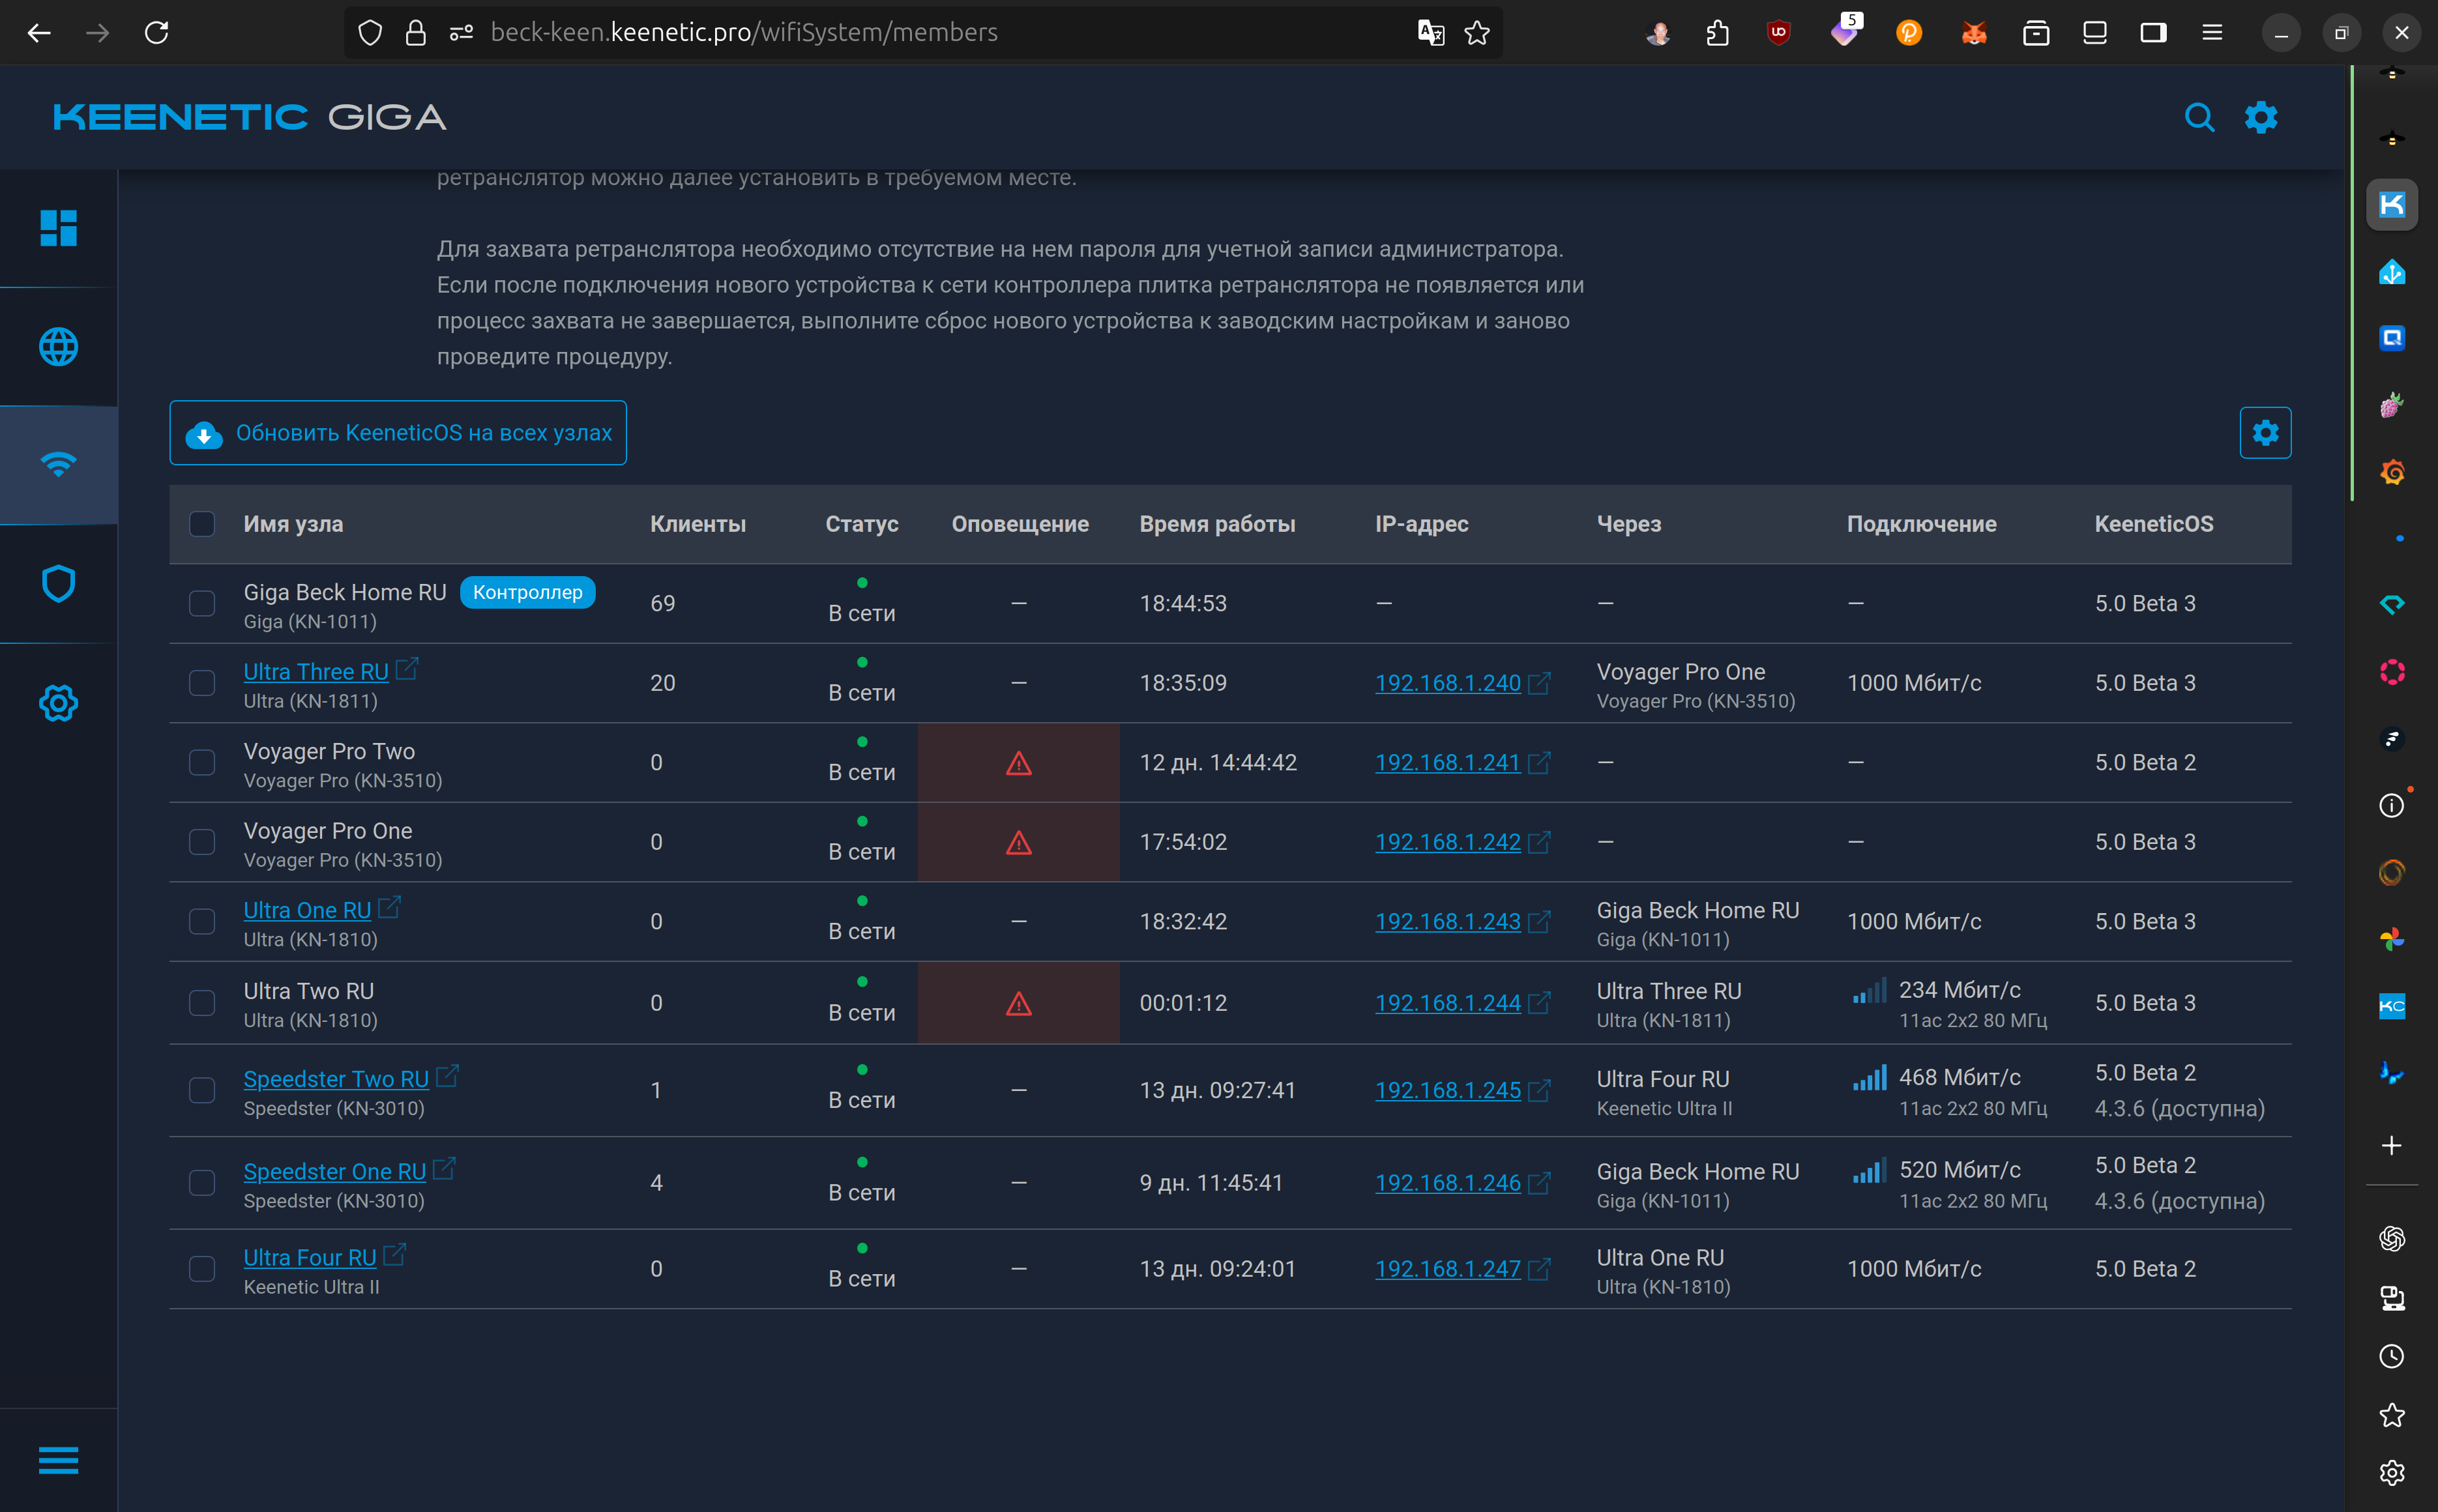
Task: Click the browser address bar URL
Action: (x=743, y=33)
